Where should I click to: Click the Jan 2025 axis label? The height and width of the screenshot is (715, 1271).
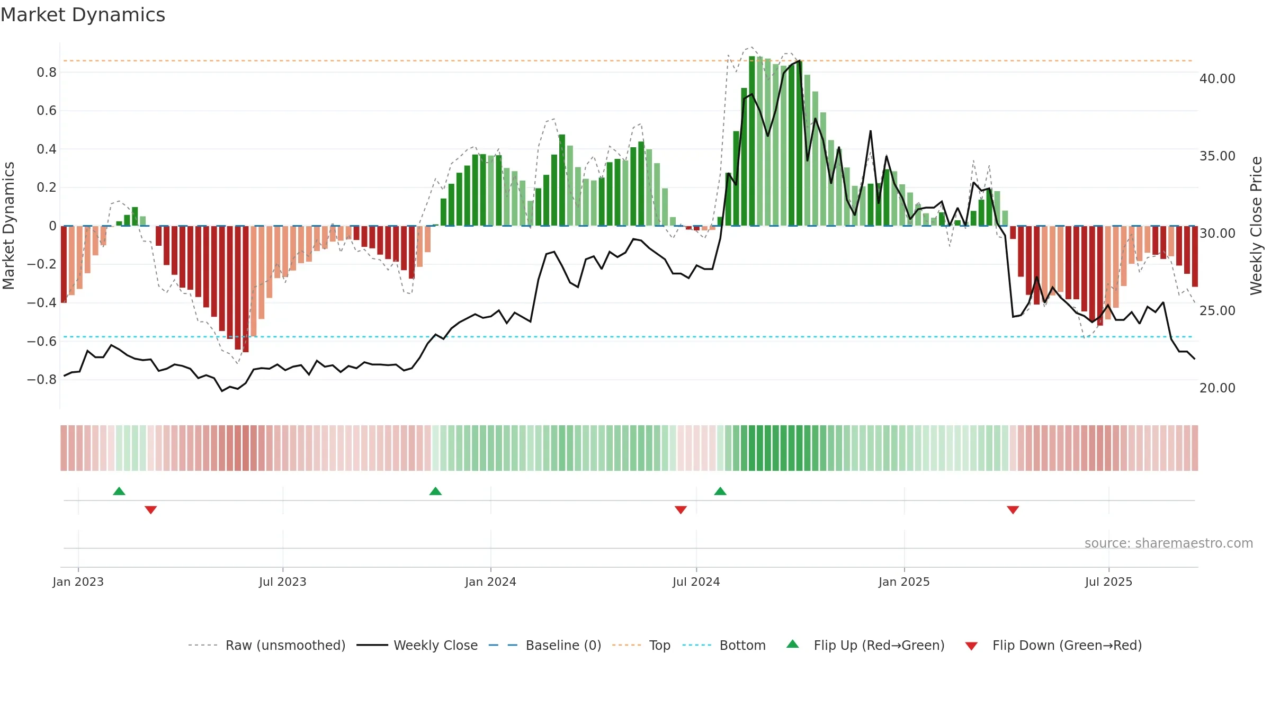(x=905, y=582)
